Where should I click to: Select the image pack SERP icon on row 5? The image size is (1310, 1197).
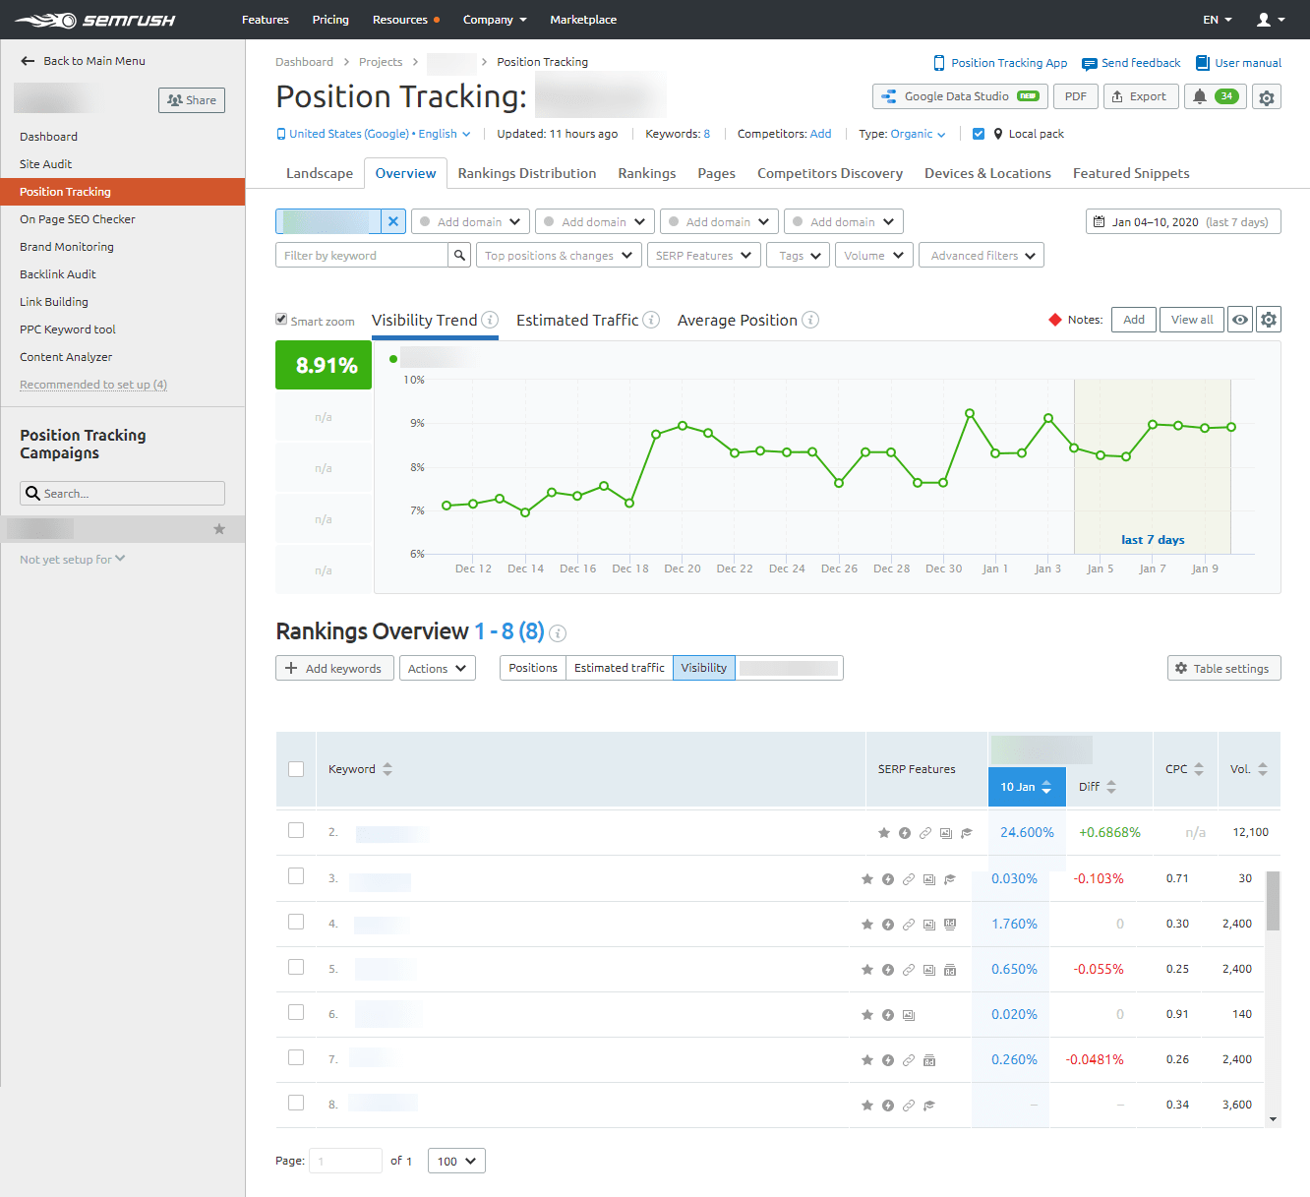[x=928, y=969]
